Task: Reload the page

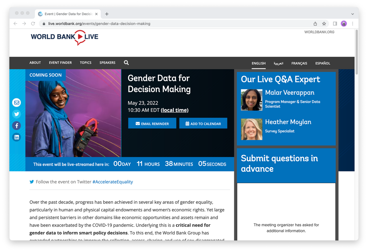Action: 33,24
